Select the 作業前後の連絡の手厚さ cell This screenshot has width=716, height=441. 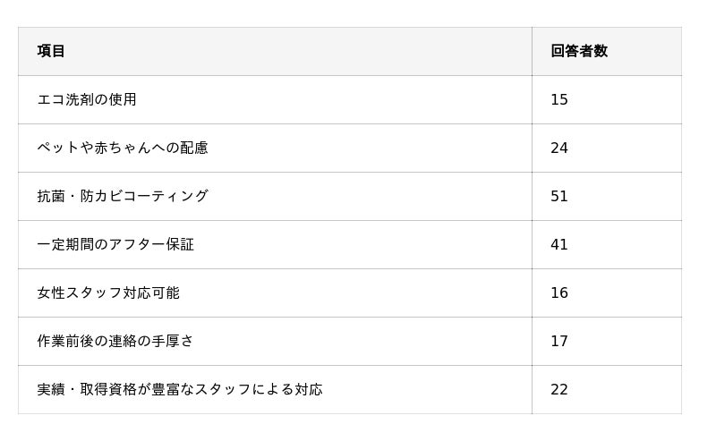pos(115,341)
